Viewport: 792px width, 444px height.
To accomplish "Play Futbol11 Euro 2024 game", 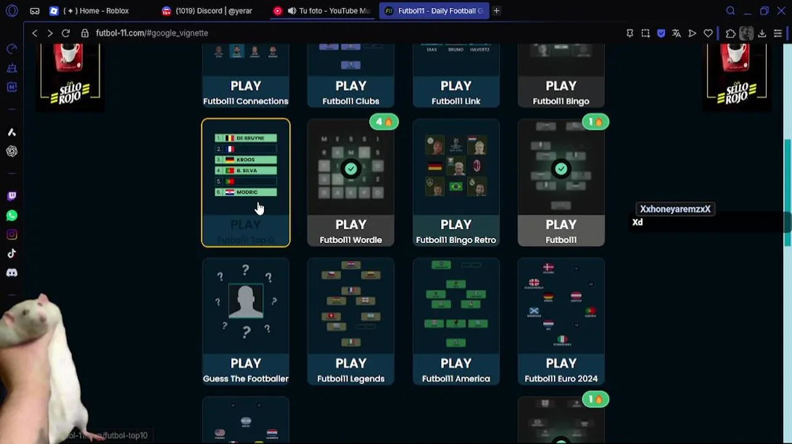I will tap(561, 321).
